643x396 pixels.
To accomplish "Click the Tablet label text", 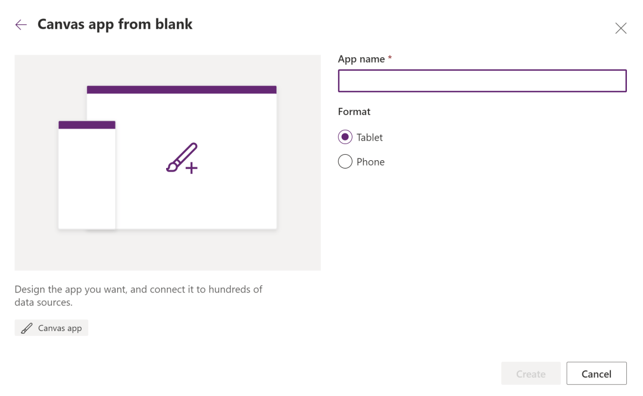I will [x=369, y=138].
